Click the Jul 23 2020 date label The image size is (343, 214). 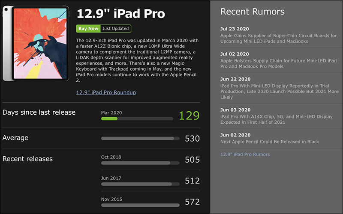pyautogui.click(x=235, y=29)
